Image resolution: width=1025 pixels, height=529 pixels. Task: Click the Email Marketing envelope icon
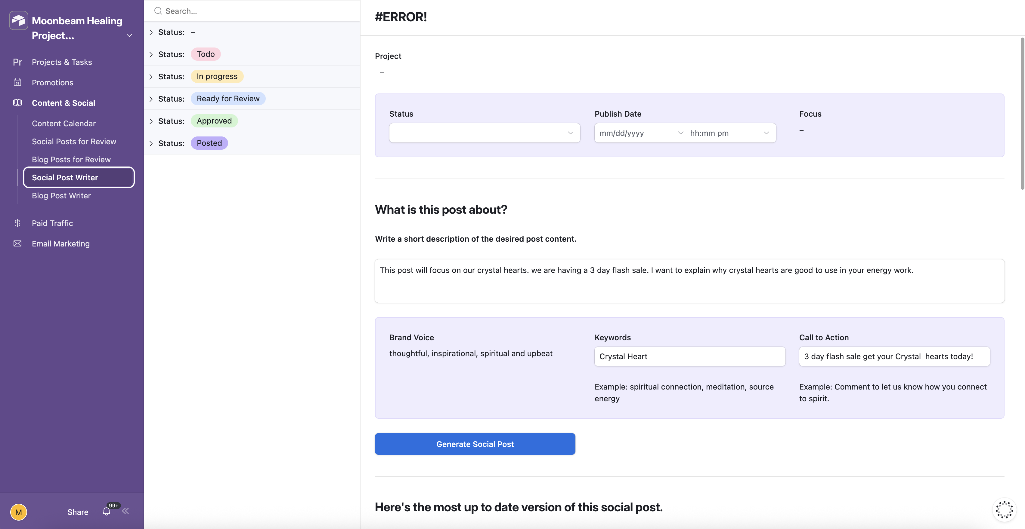(x=17, y=243)
